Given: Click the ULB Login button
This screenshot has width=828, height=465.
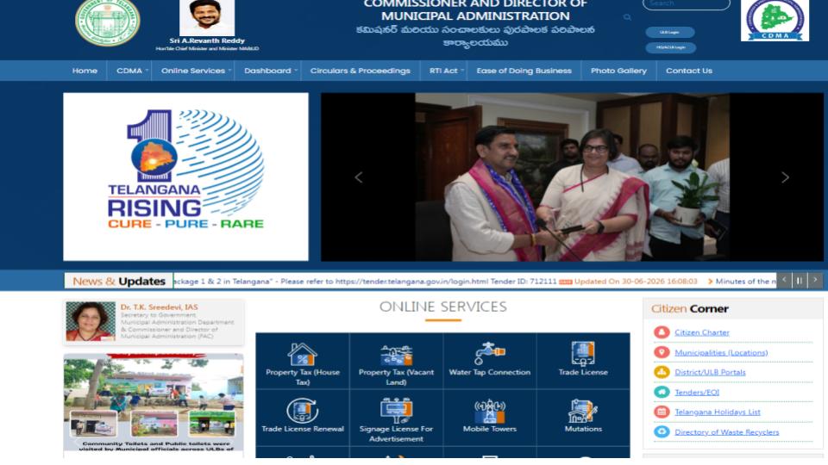Looking at the screenshot, I should 669,32.
